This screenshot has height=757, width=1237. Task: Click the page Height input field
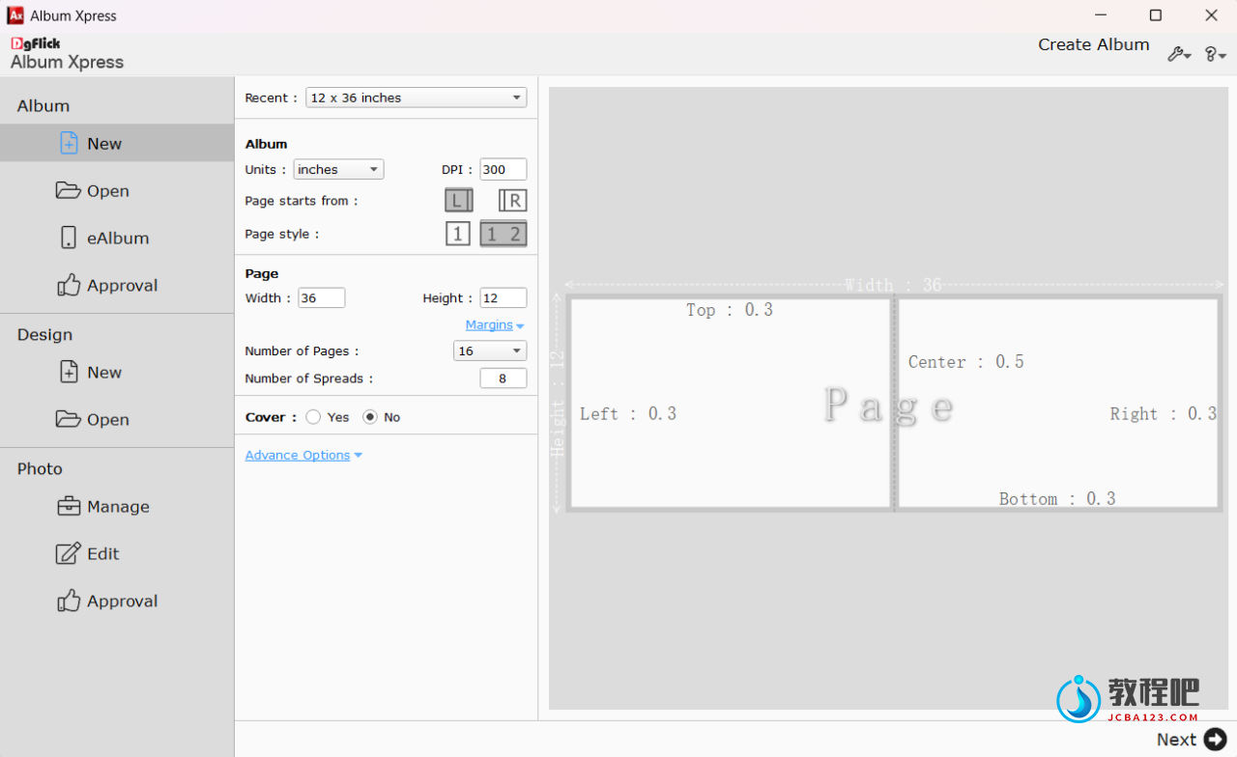point(503,297)
